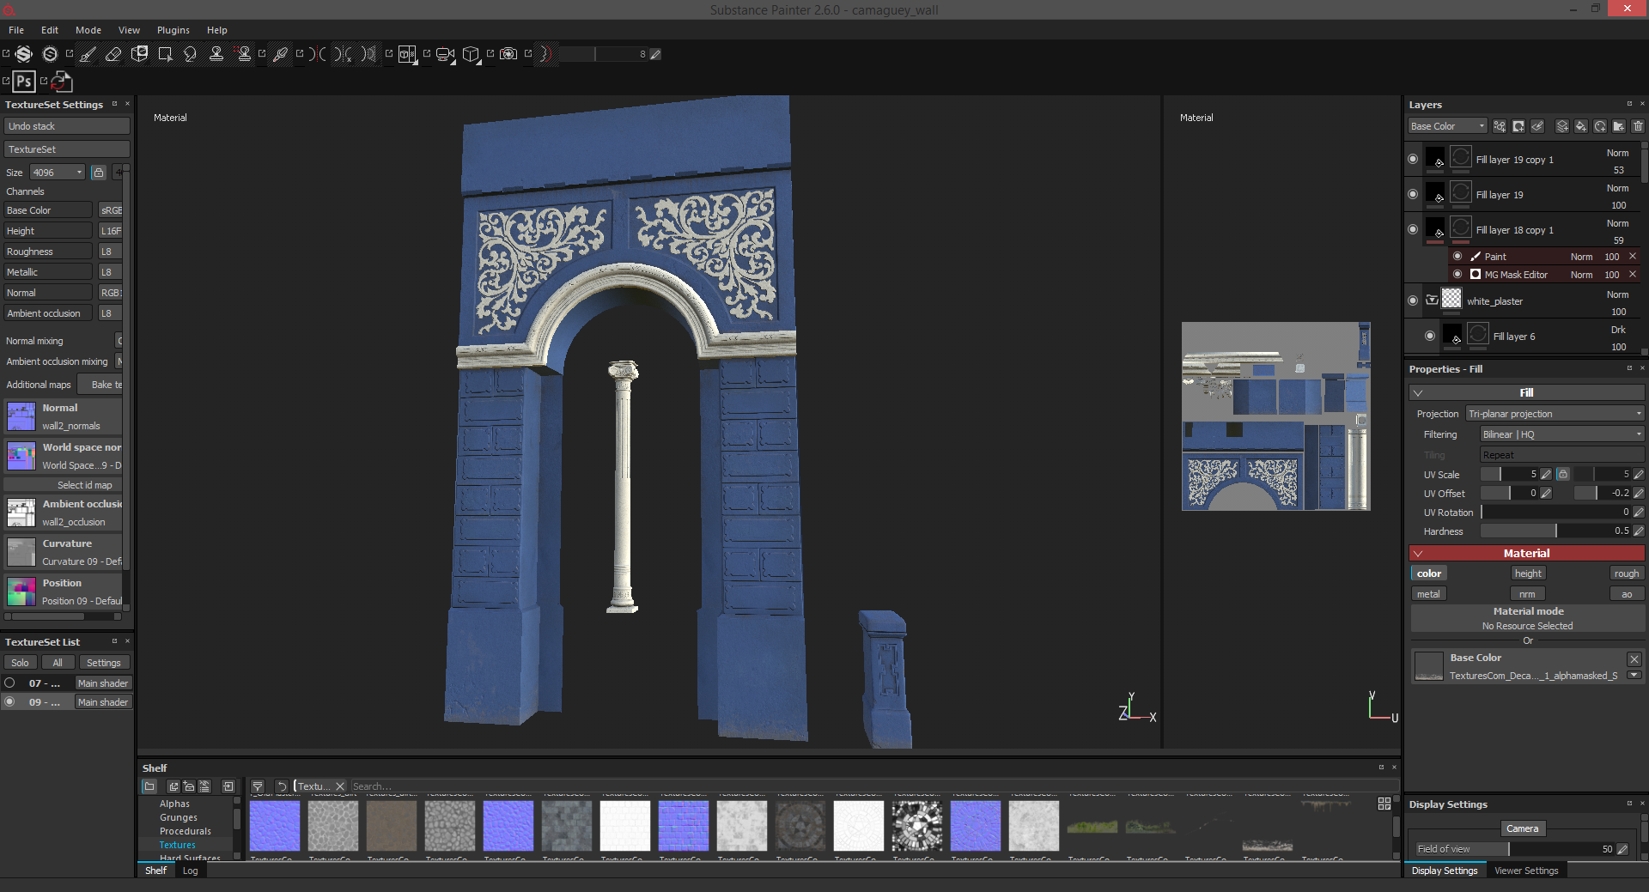Click the resource updater icon

click(62, 82)
